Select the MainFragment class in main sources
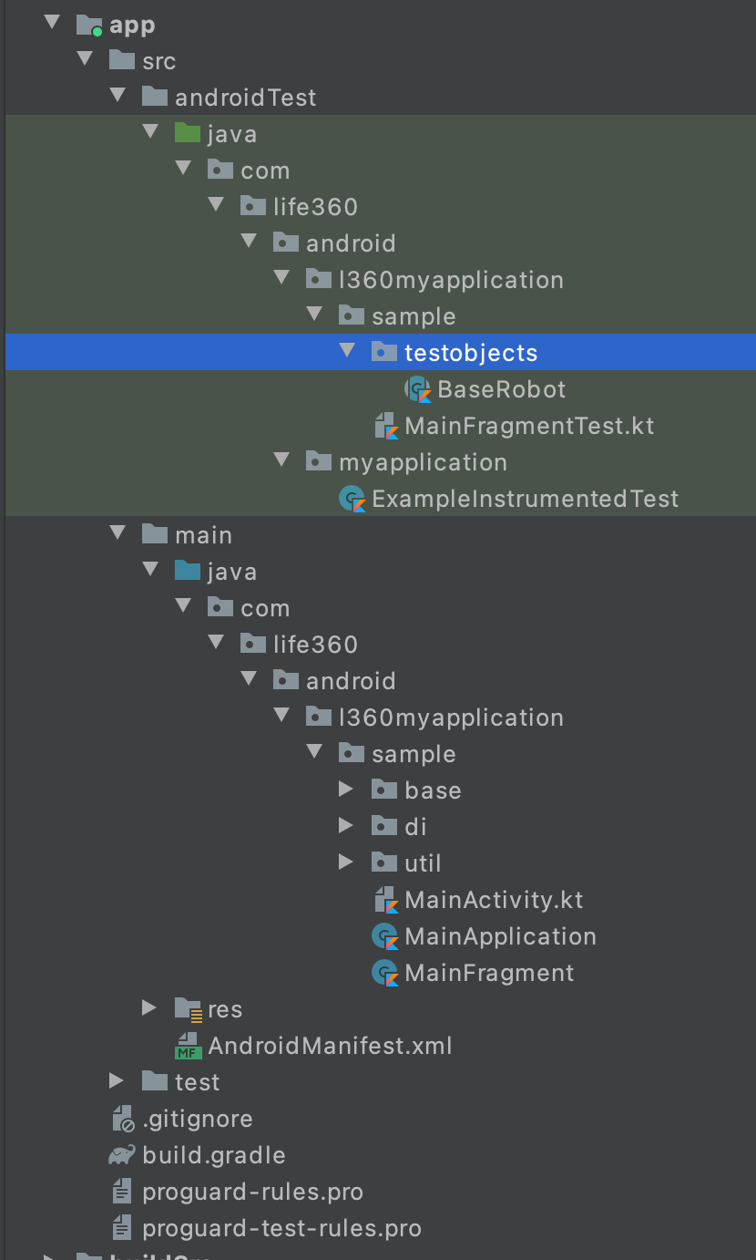The width and height of the screenshot is (756, 1260). coord(490,973)
